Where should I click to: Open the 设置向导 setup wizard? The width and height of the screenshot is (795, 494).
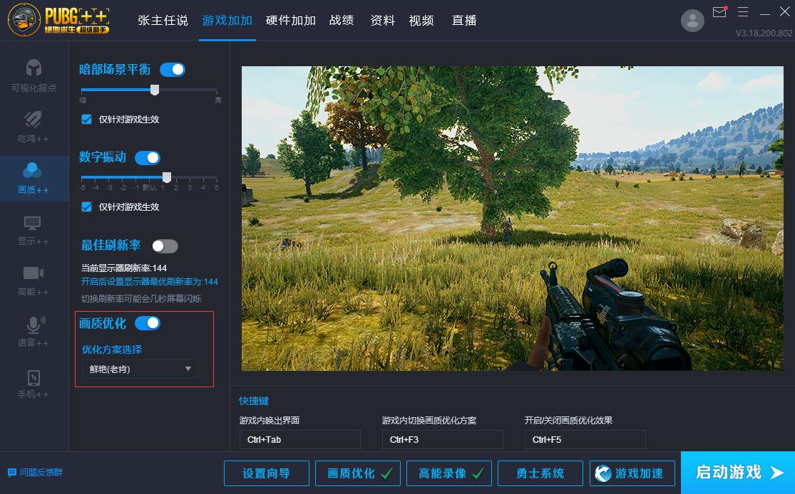coord(266,473)
